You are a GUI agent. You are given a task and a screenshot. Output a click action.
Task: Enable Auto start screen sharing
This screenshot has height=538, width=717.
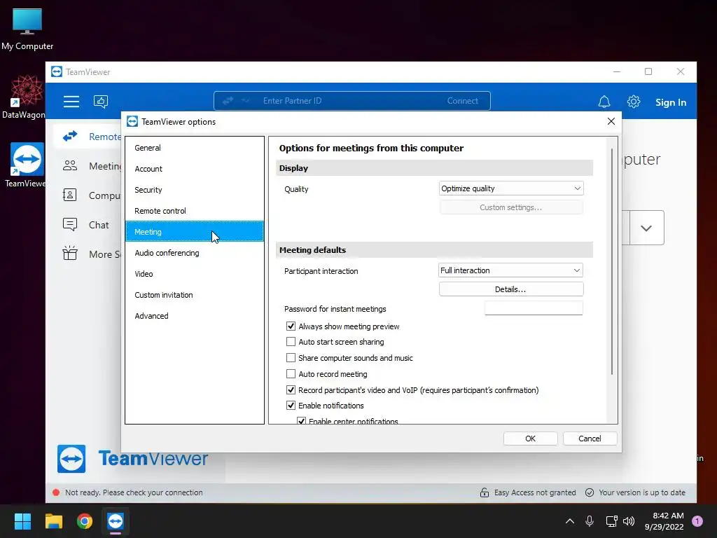[291, 342]
